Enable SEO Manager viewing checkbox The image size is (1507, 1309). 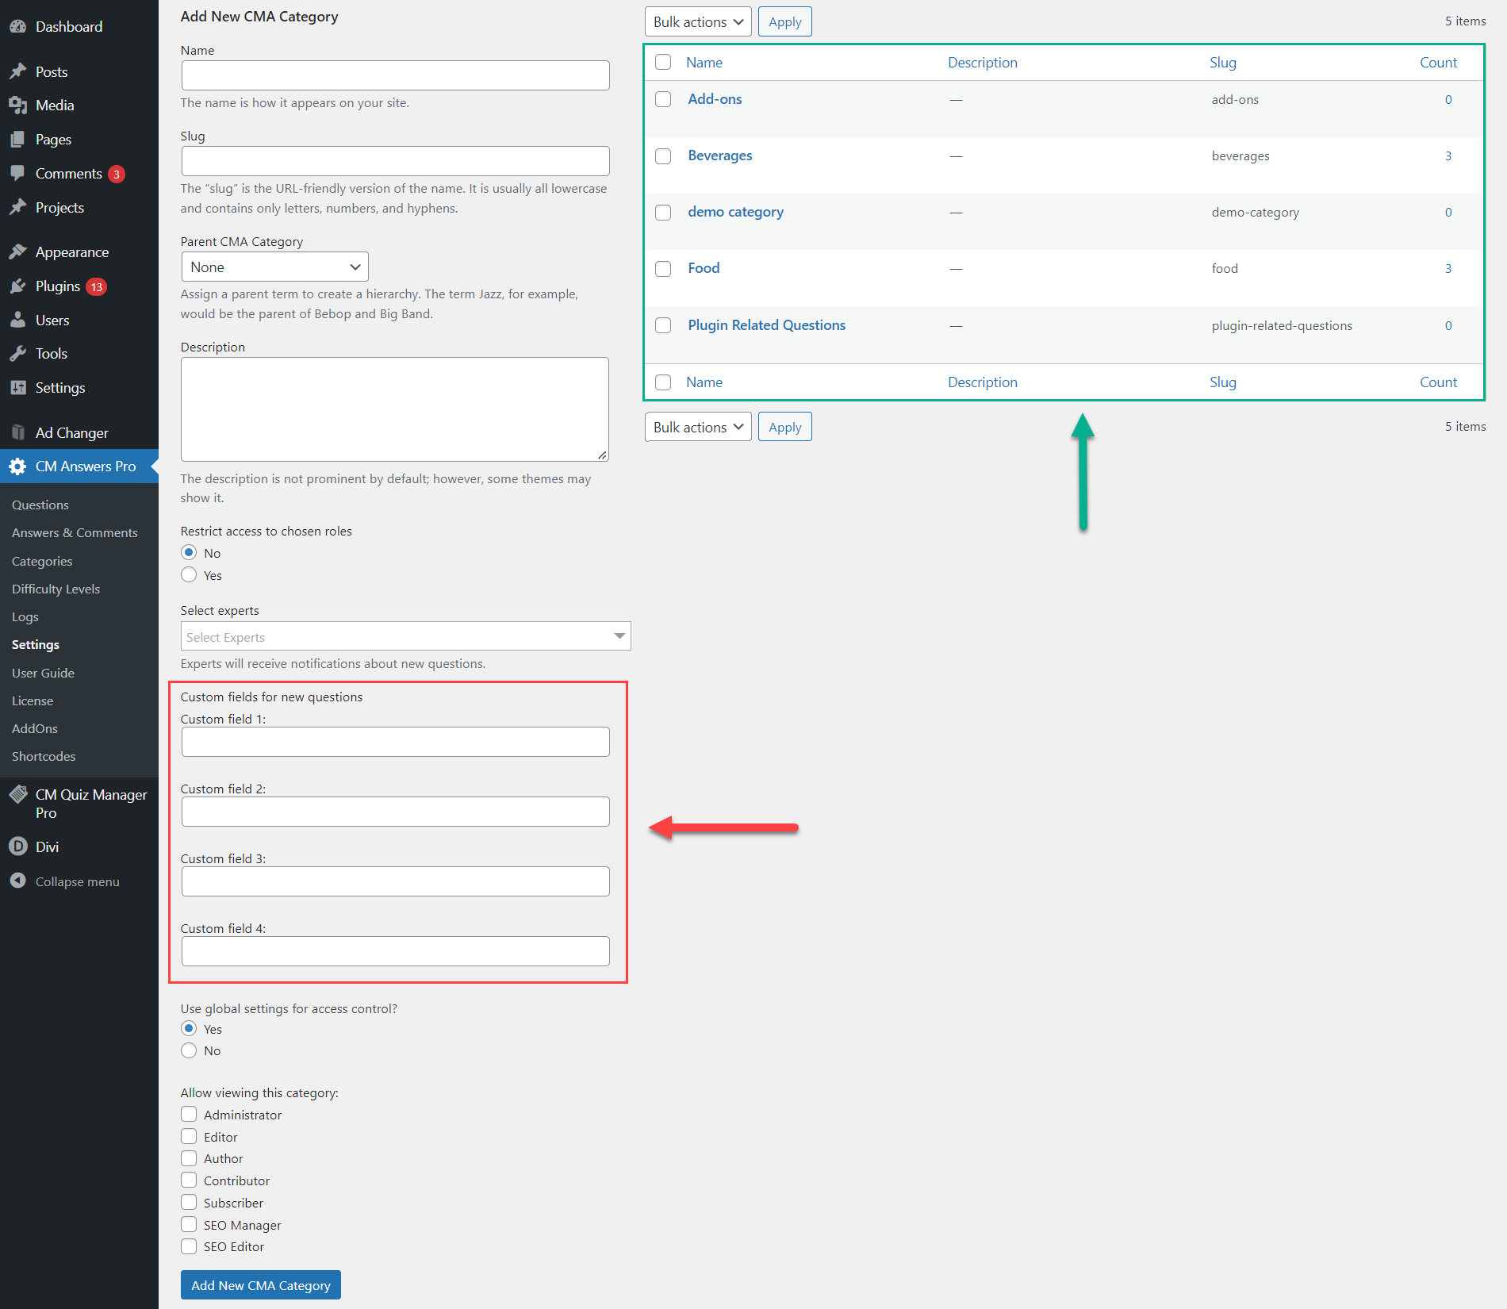(189, 1224)
